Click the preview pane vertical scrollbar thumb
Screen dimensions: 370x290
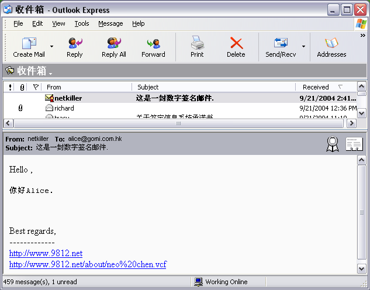point(361,212)
